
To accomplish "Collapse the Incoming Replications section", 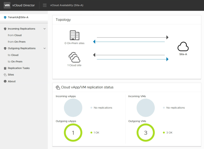I will pyautogui.click(x=44, y=29).
